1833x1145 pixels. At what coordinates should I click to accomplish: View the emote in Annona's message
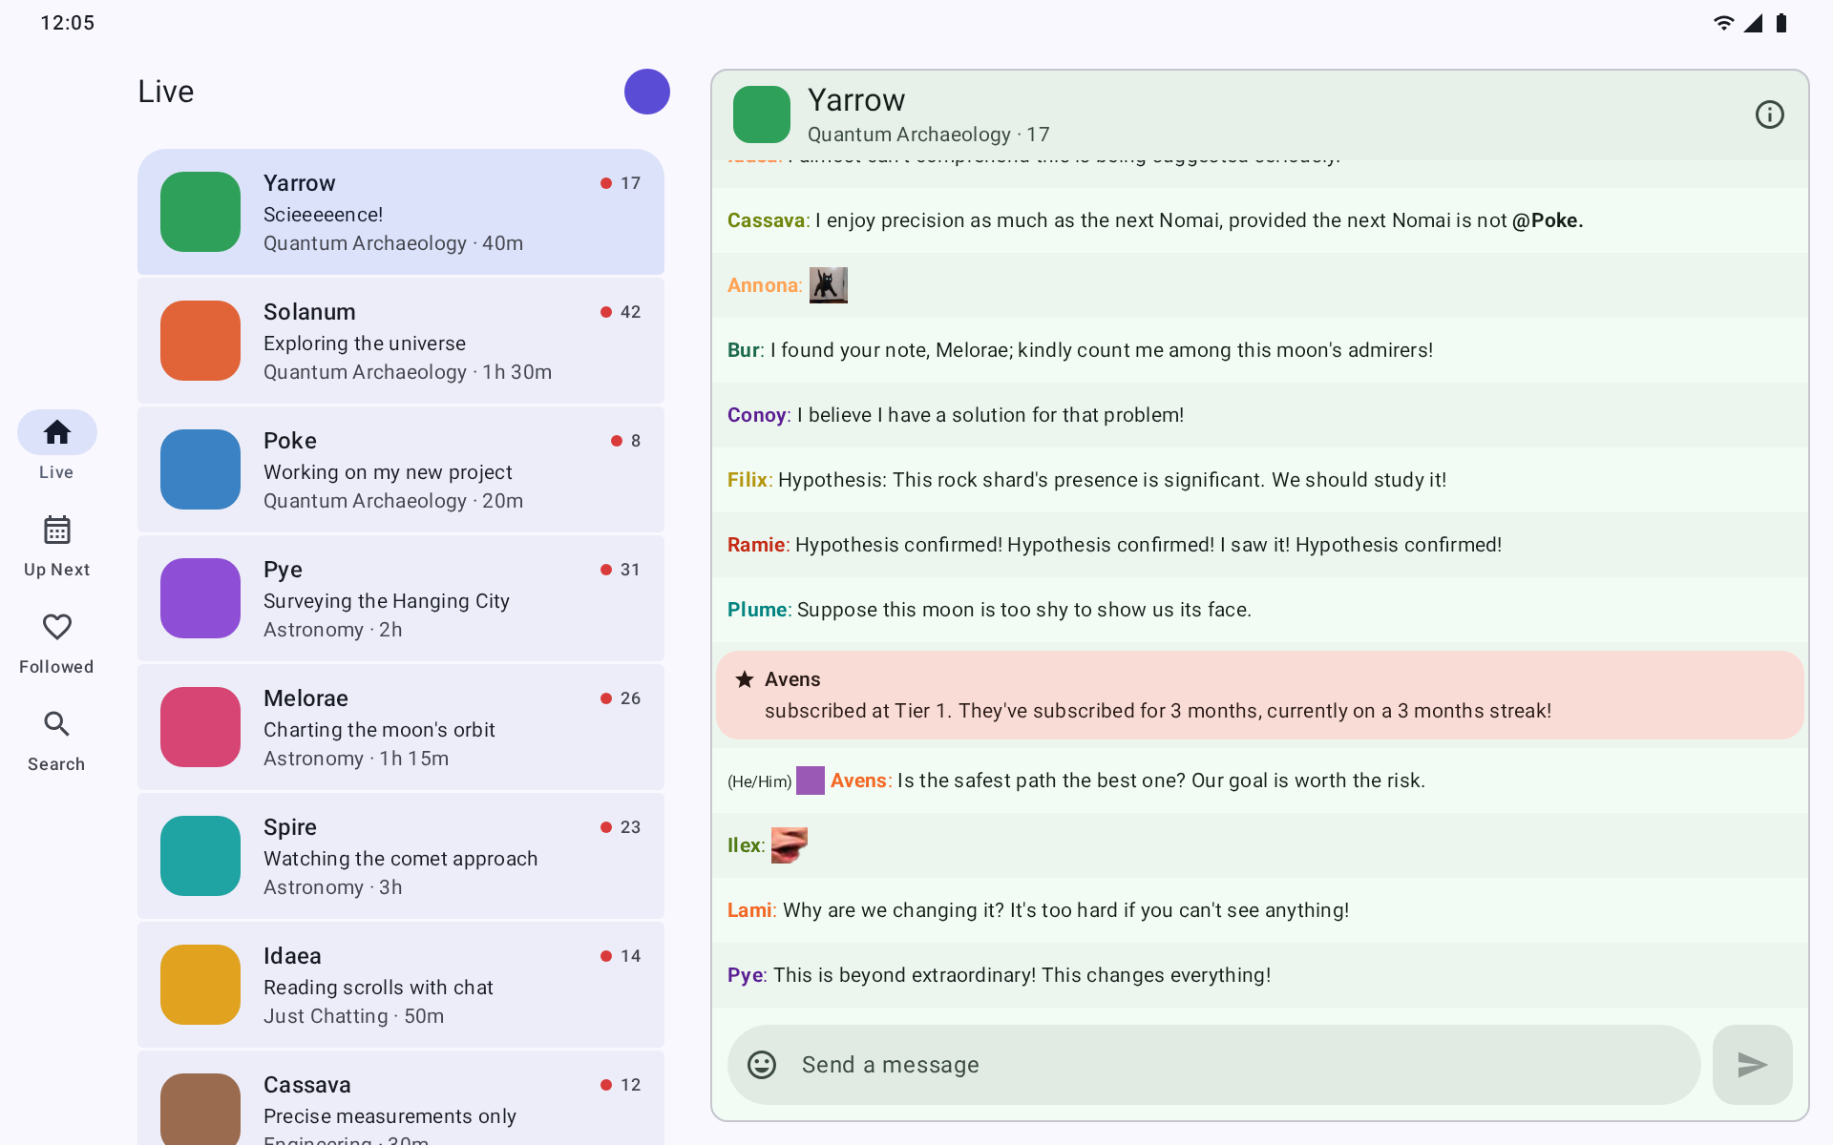829,285
